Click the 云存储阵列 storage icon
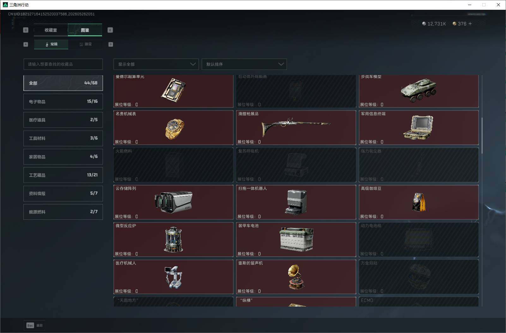The width and height of the screenshot is (506, 333). 173,202
